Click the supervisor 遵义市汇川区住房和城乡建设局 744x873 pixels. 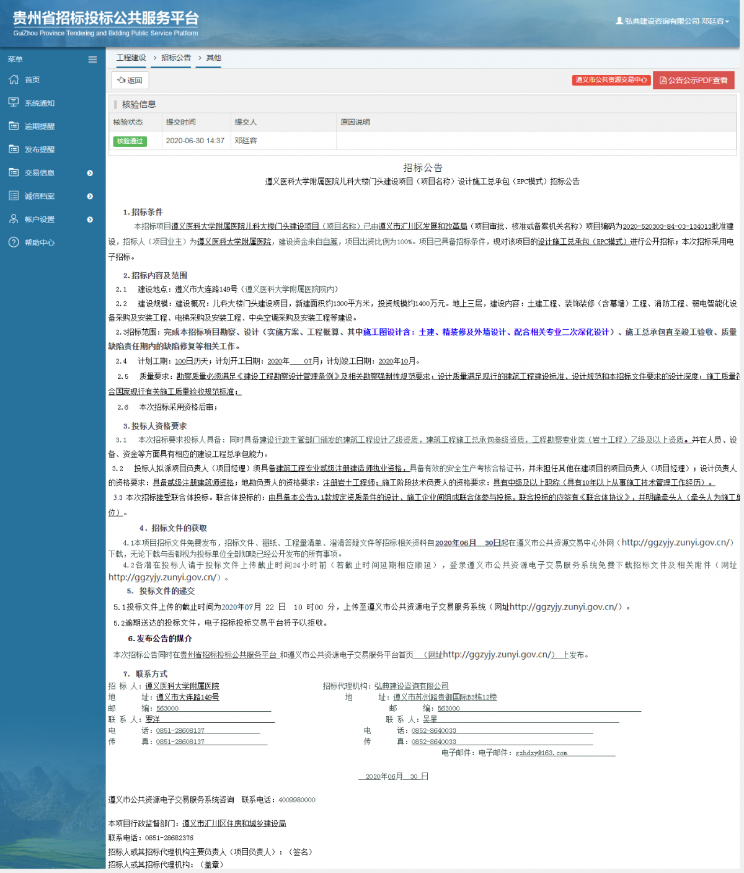pos(234,823)
